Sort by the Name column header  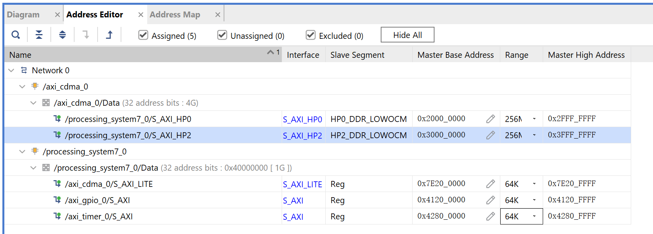(x=143, y=55)
